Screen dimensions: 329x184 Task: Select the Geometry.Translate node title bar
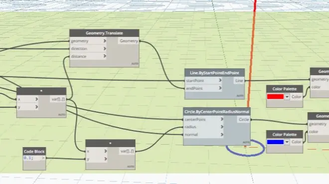tap(104, 33)
